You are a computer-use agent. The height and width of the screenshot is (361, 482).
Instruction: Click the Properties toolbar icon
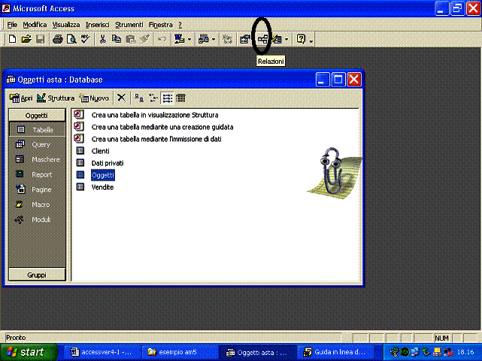(x=244, y=39)
